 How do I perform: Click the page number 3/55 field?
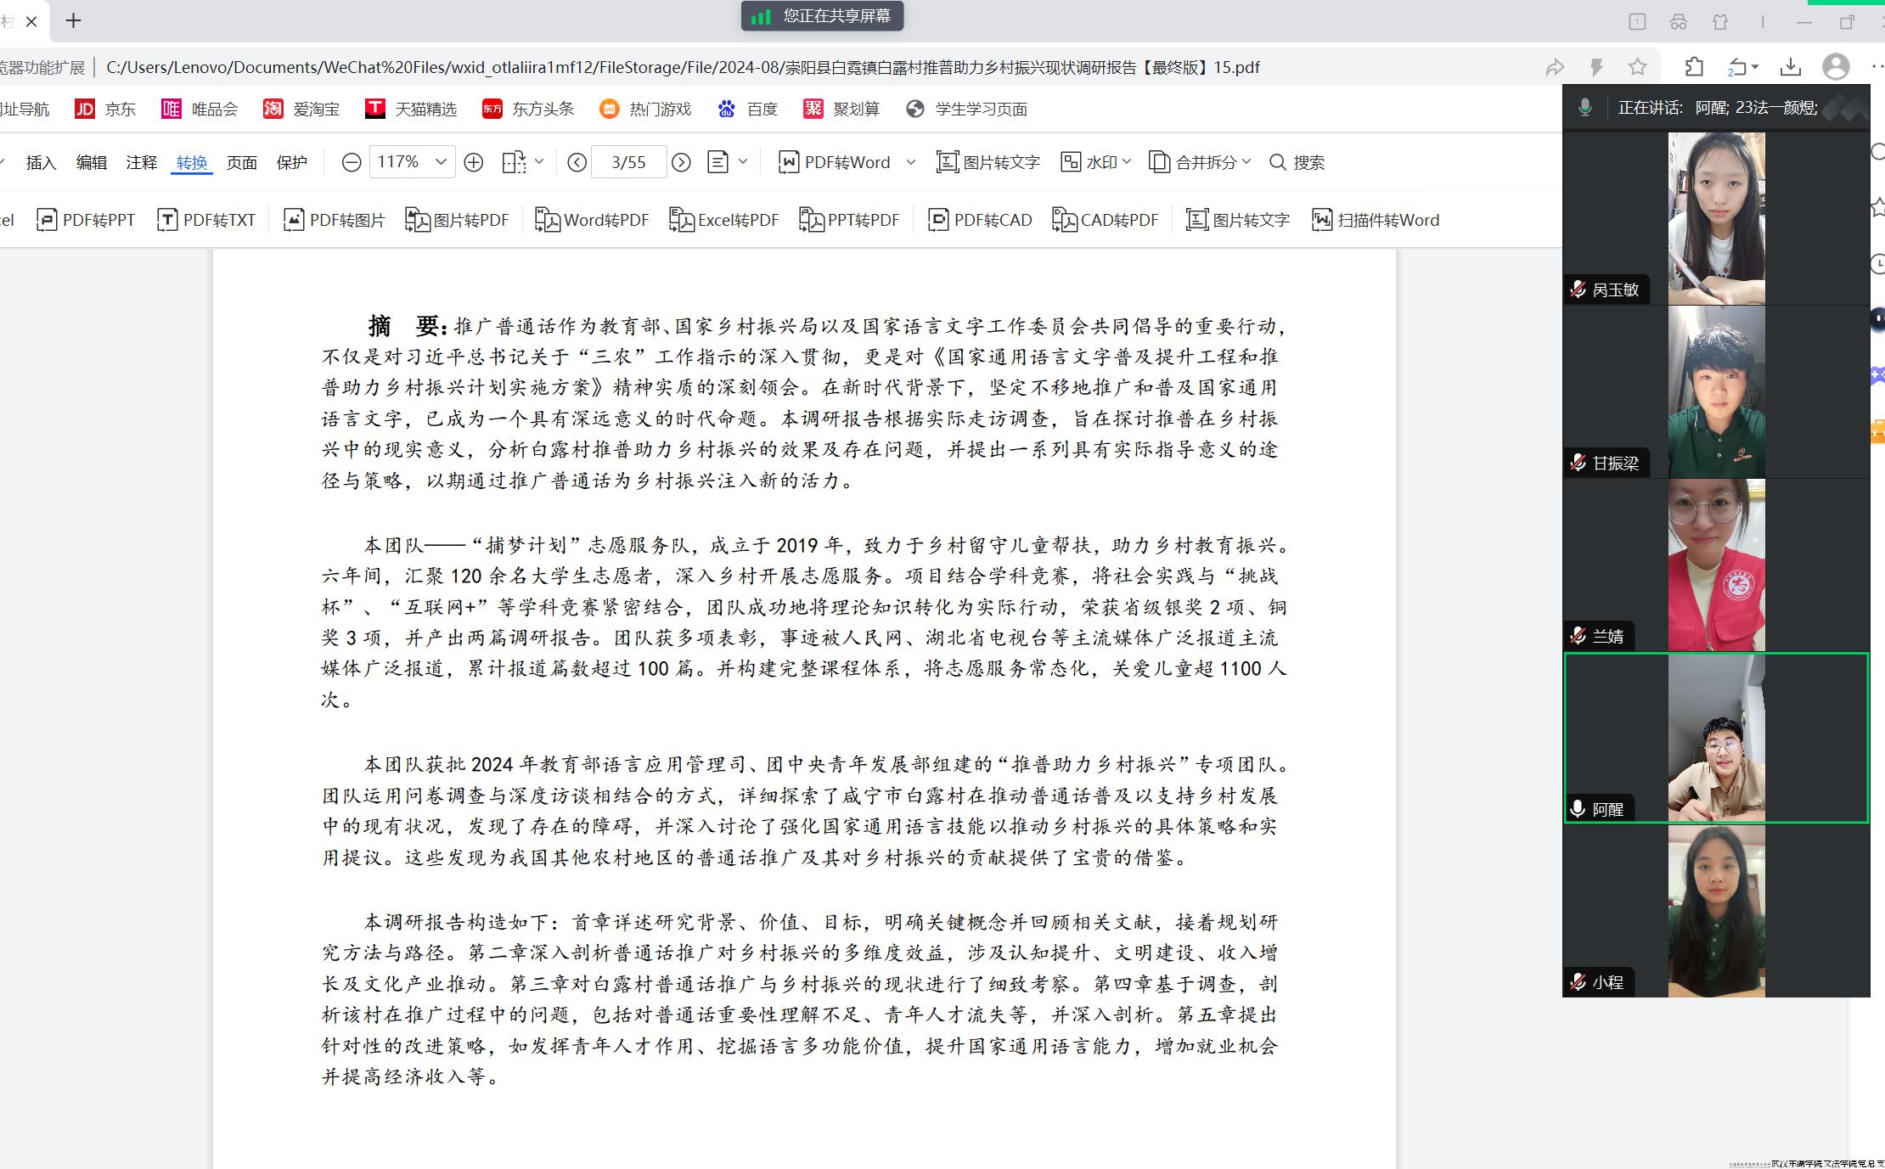coord(628,162)
